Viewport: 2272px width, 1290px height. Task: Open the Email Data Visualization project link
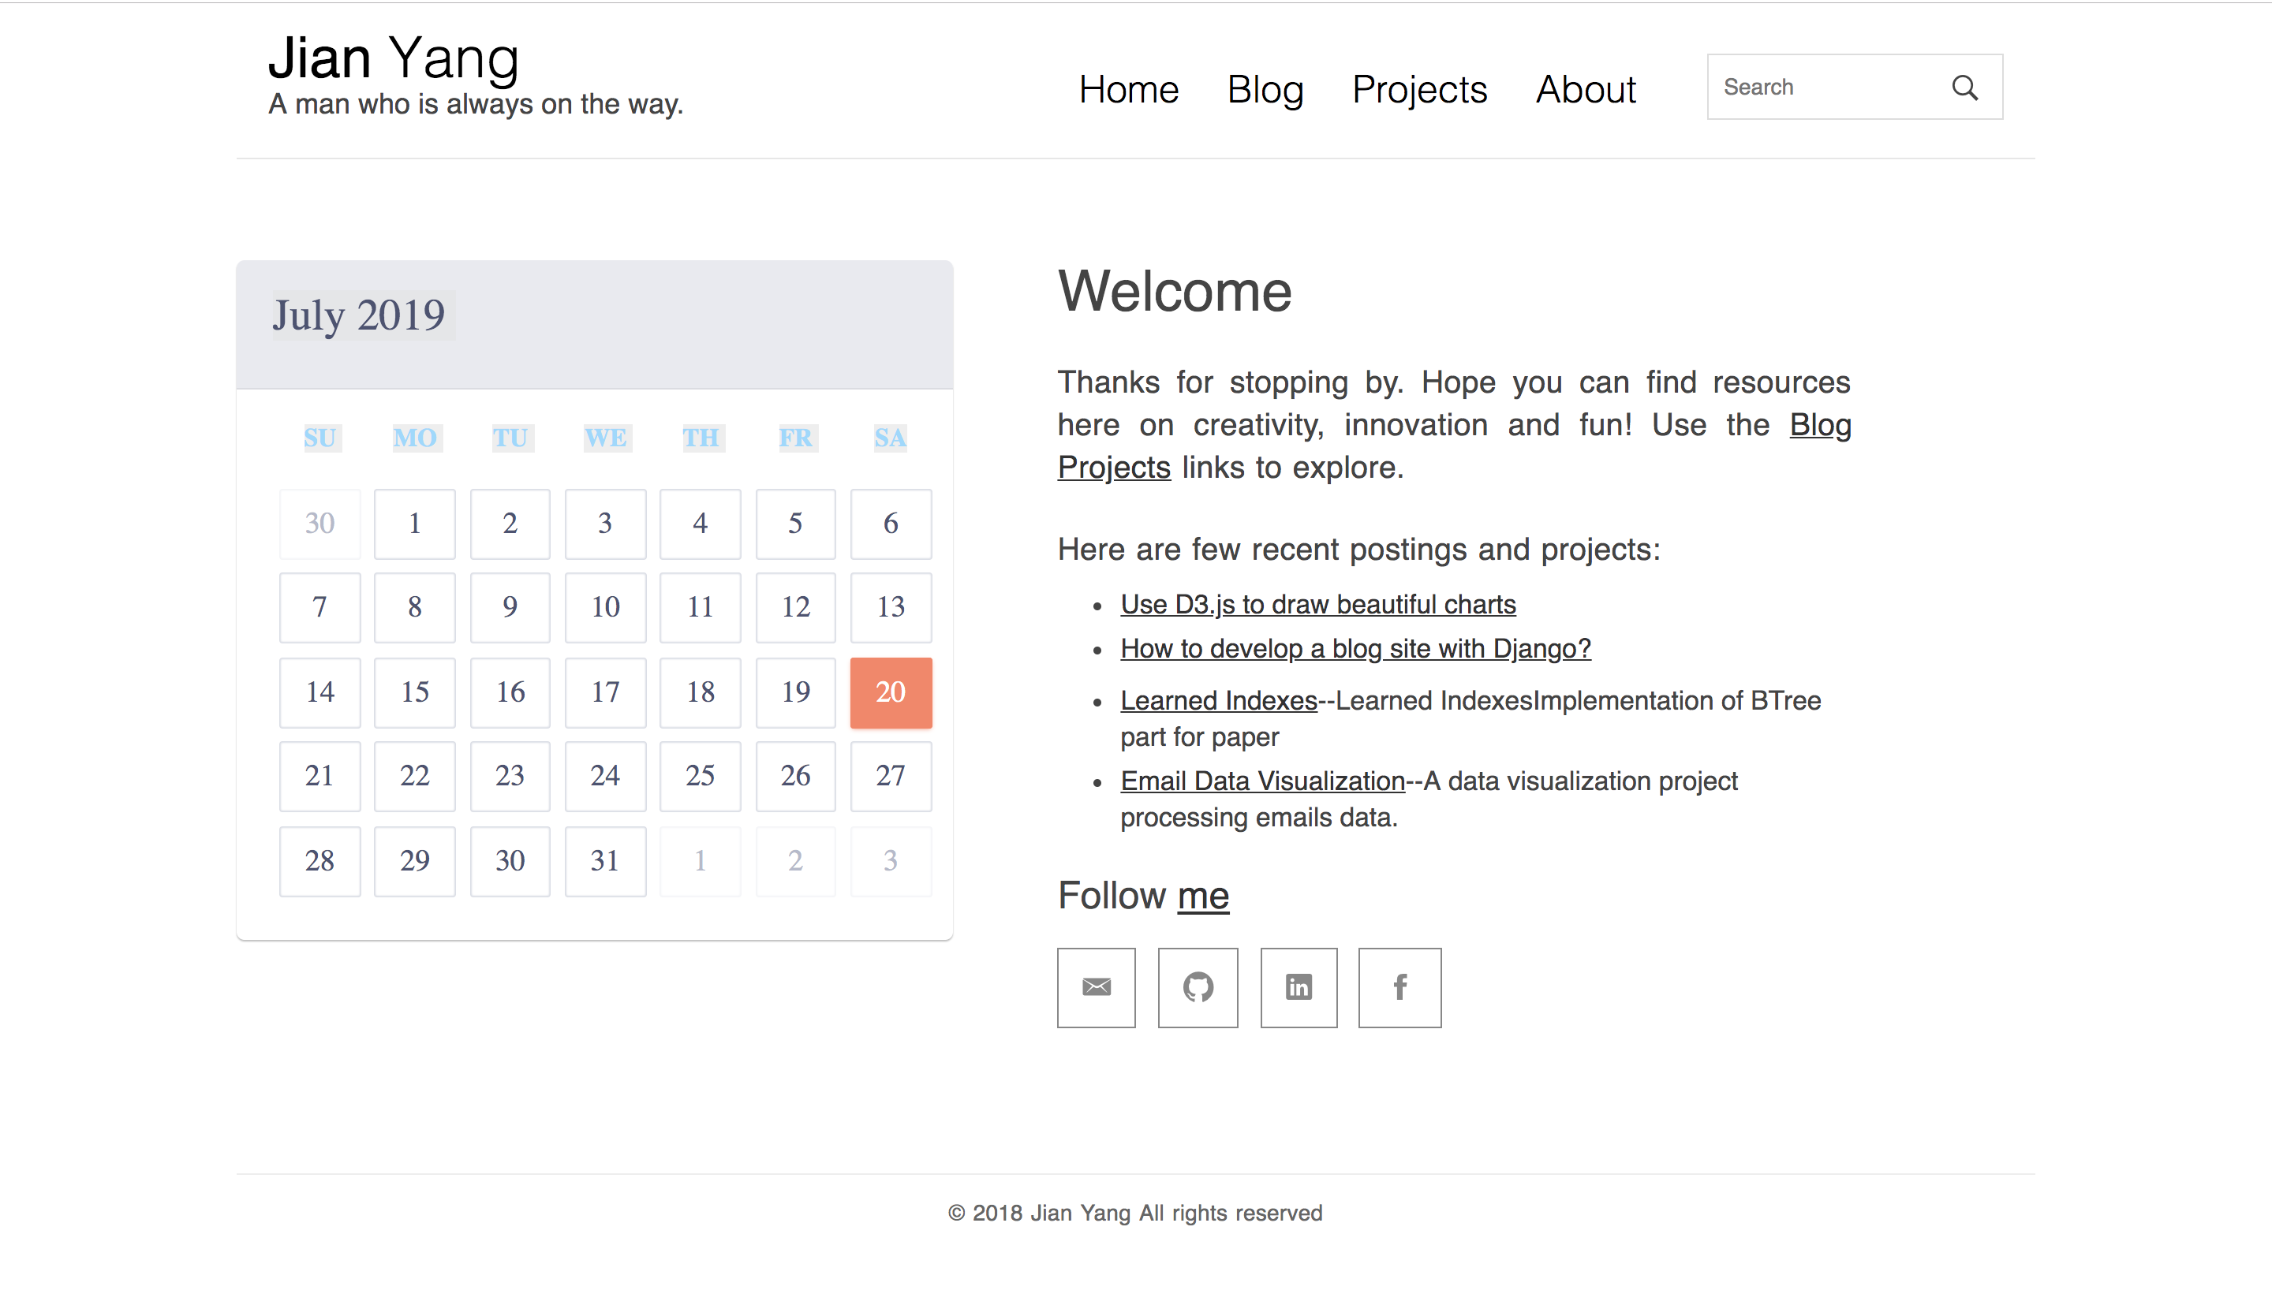[x=1262, y=781]
